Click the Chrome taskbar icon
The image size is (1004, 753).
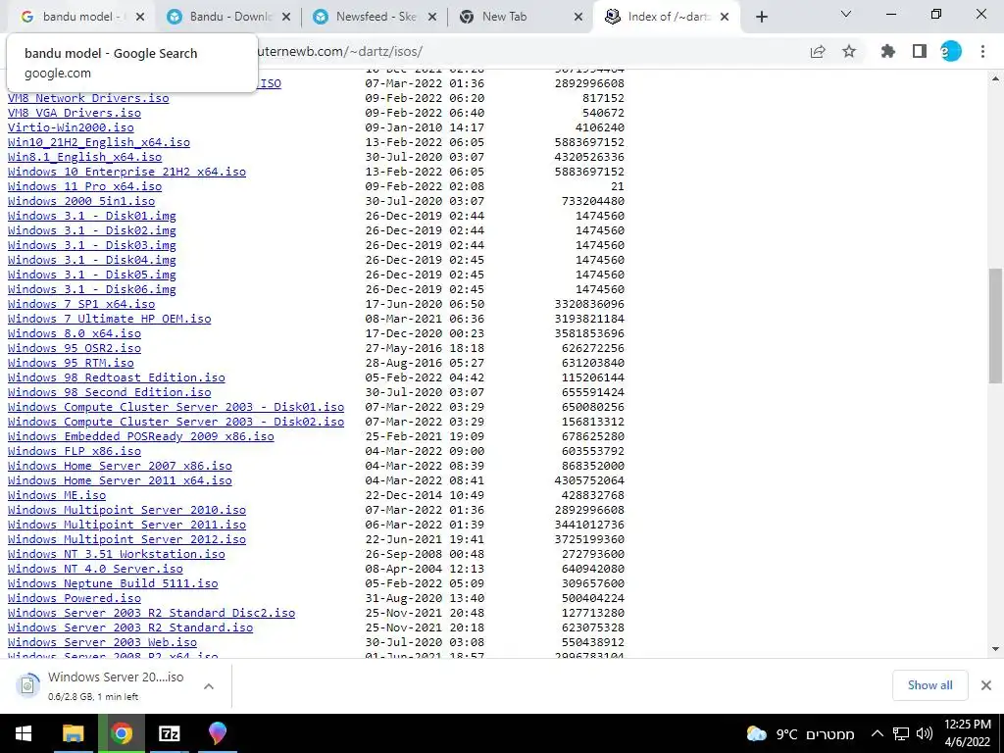point(121,733)
